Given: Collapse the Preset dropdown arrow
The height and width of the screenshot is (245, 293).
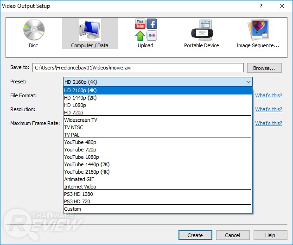Looking at the screenshot, I should [x=248, y=82].
